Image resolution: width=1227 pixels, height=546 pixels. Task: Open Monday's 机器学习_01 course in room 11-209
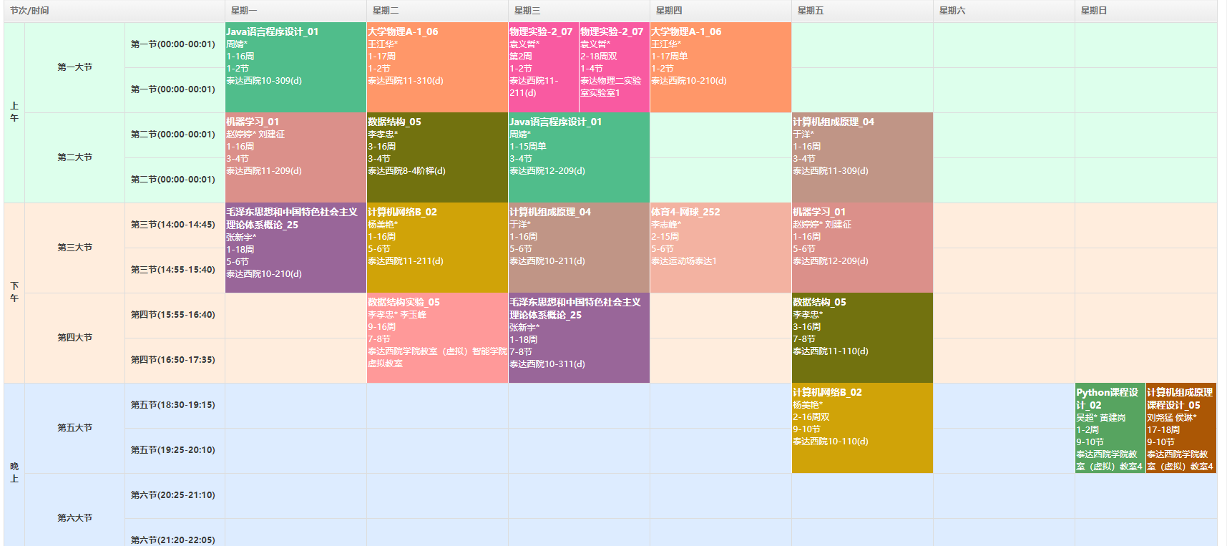tap(295, 157)
